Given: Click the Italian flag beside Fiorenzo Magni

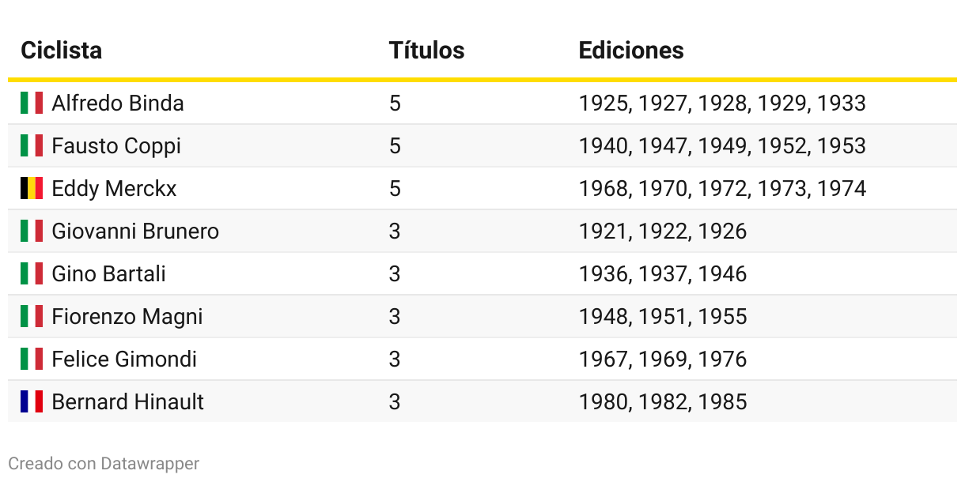Looking at the screenshot, I should (x=32, y=316).
